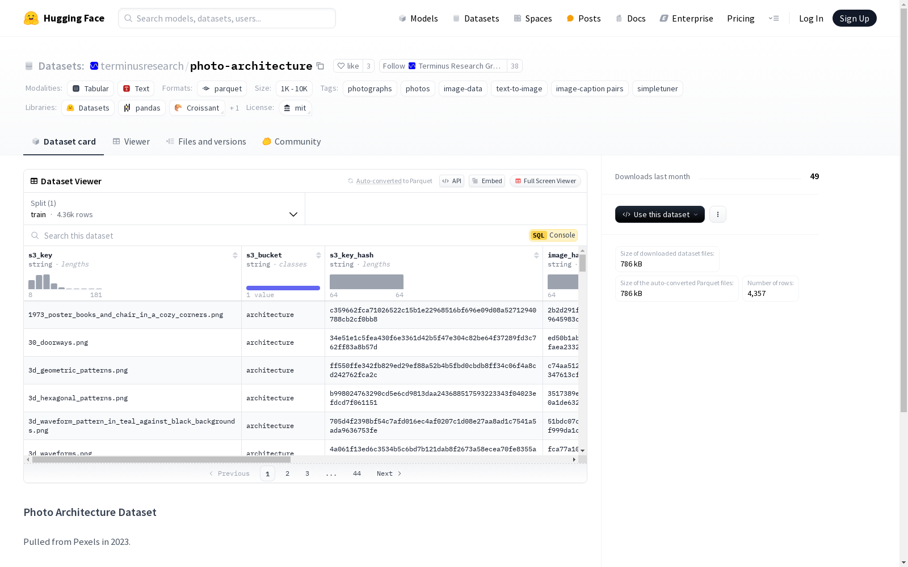Viewport: 908px width, 567px height.
Task: Click the Sign Up button
Action: point(854,18)
